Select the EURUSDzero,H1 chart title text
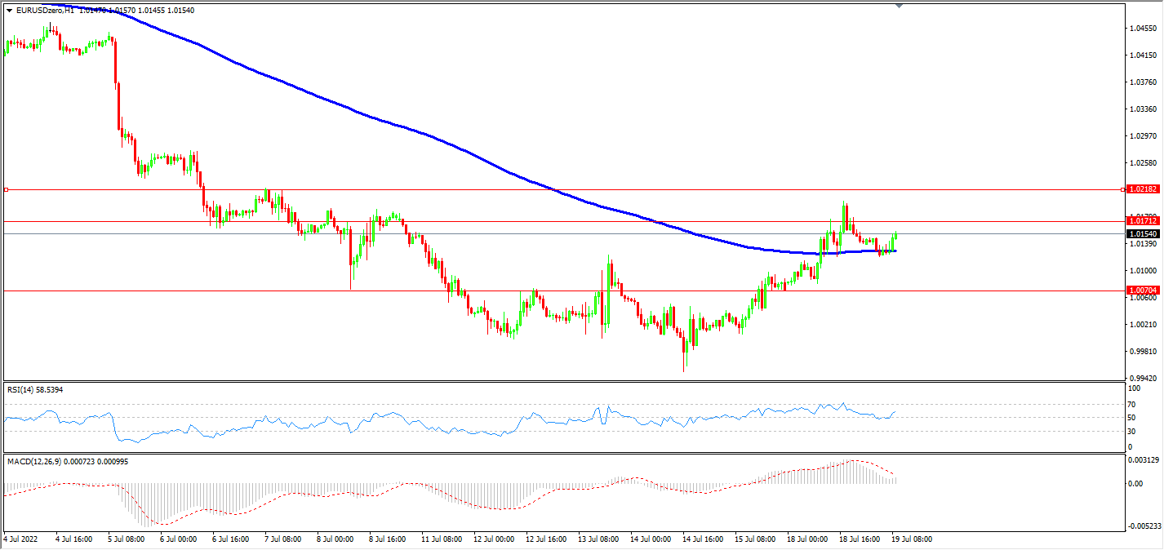The image size is (1164, 550). pos(45,10)
